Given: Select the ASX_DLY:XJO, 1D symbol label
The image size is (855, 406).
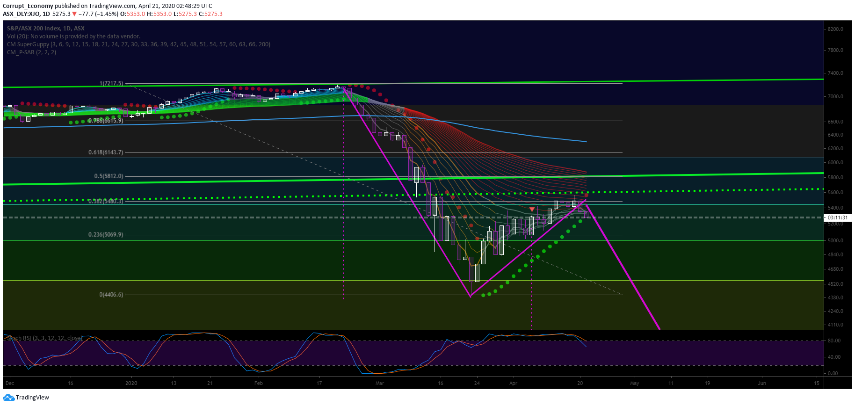Looking at the screenshot, I should click(x=26, y=14).
